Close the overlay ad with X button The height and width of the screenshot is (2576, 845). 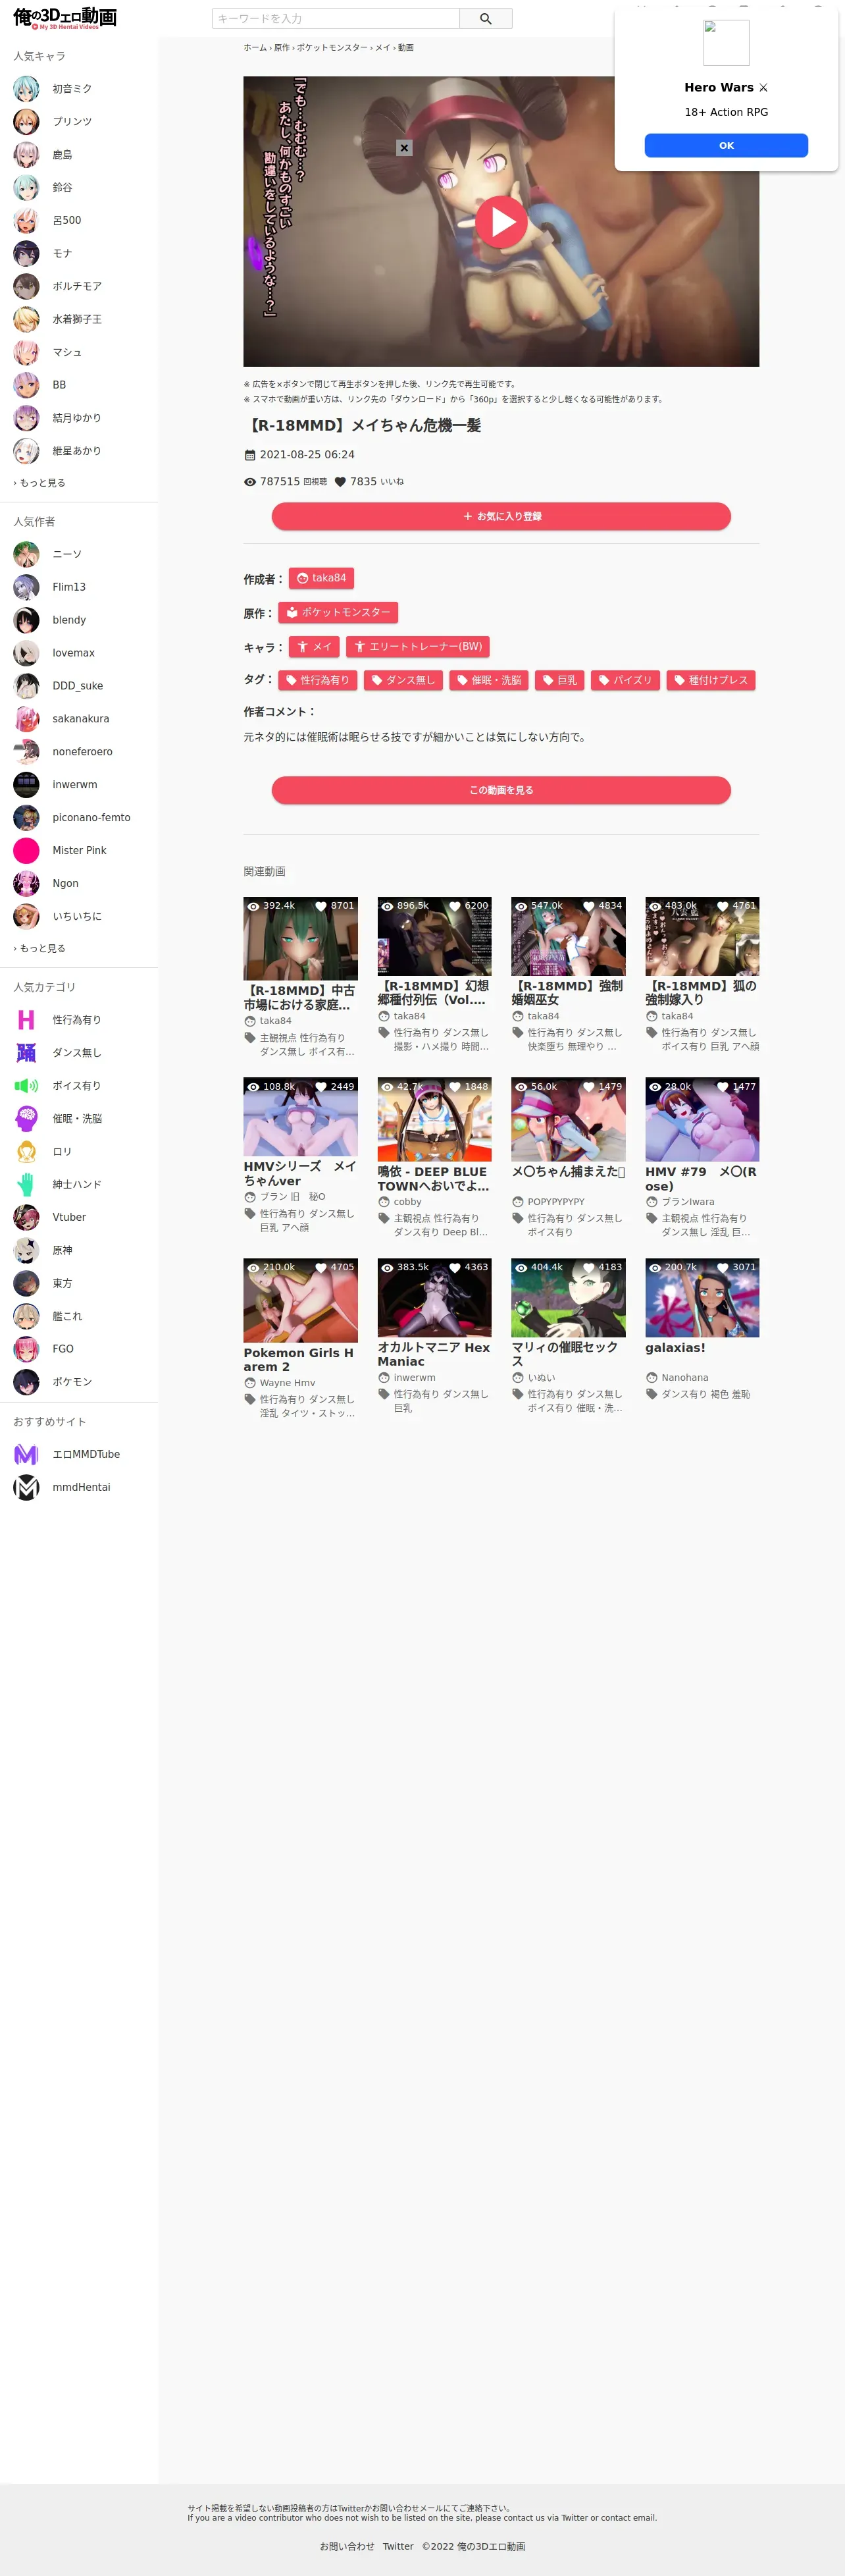(404, 148)
